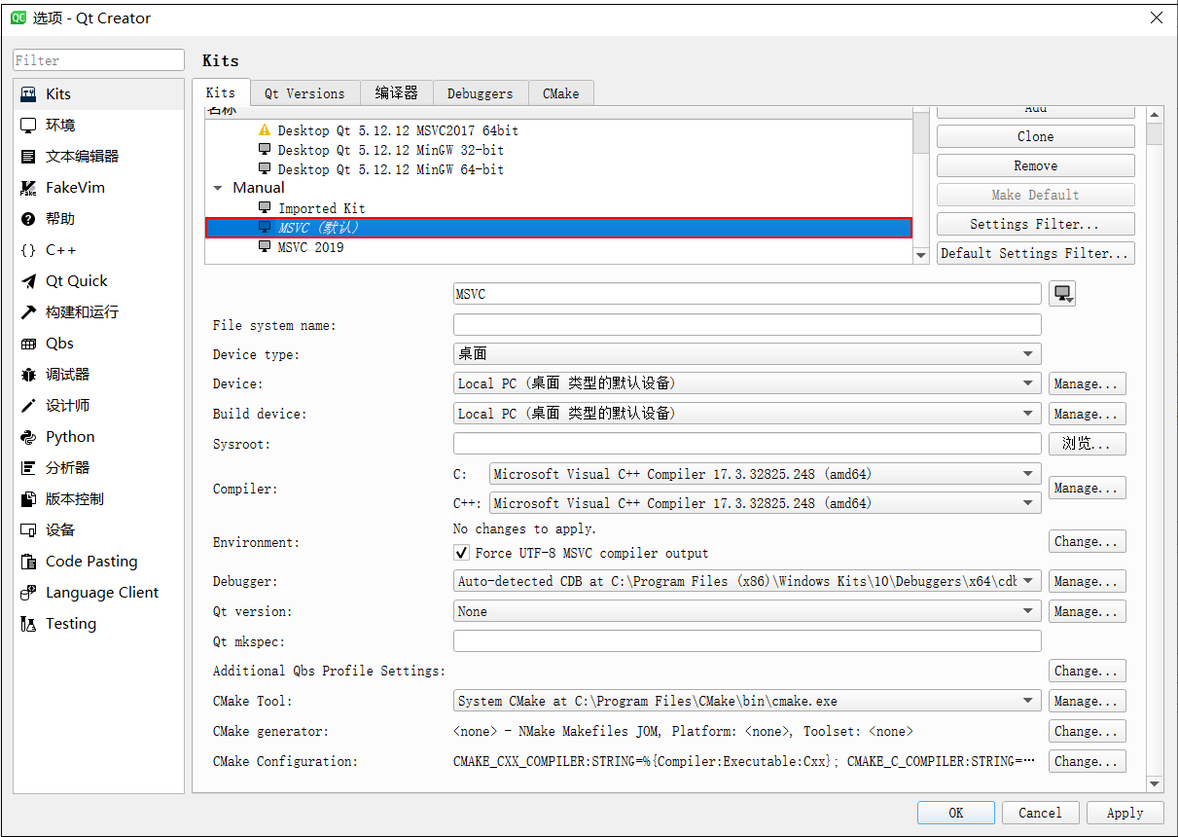Click the Cancel button
This screenshot has height=837, width=1178.
(1040, 813)
